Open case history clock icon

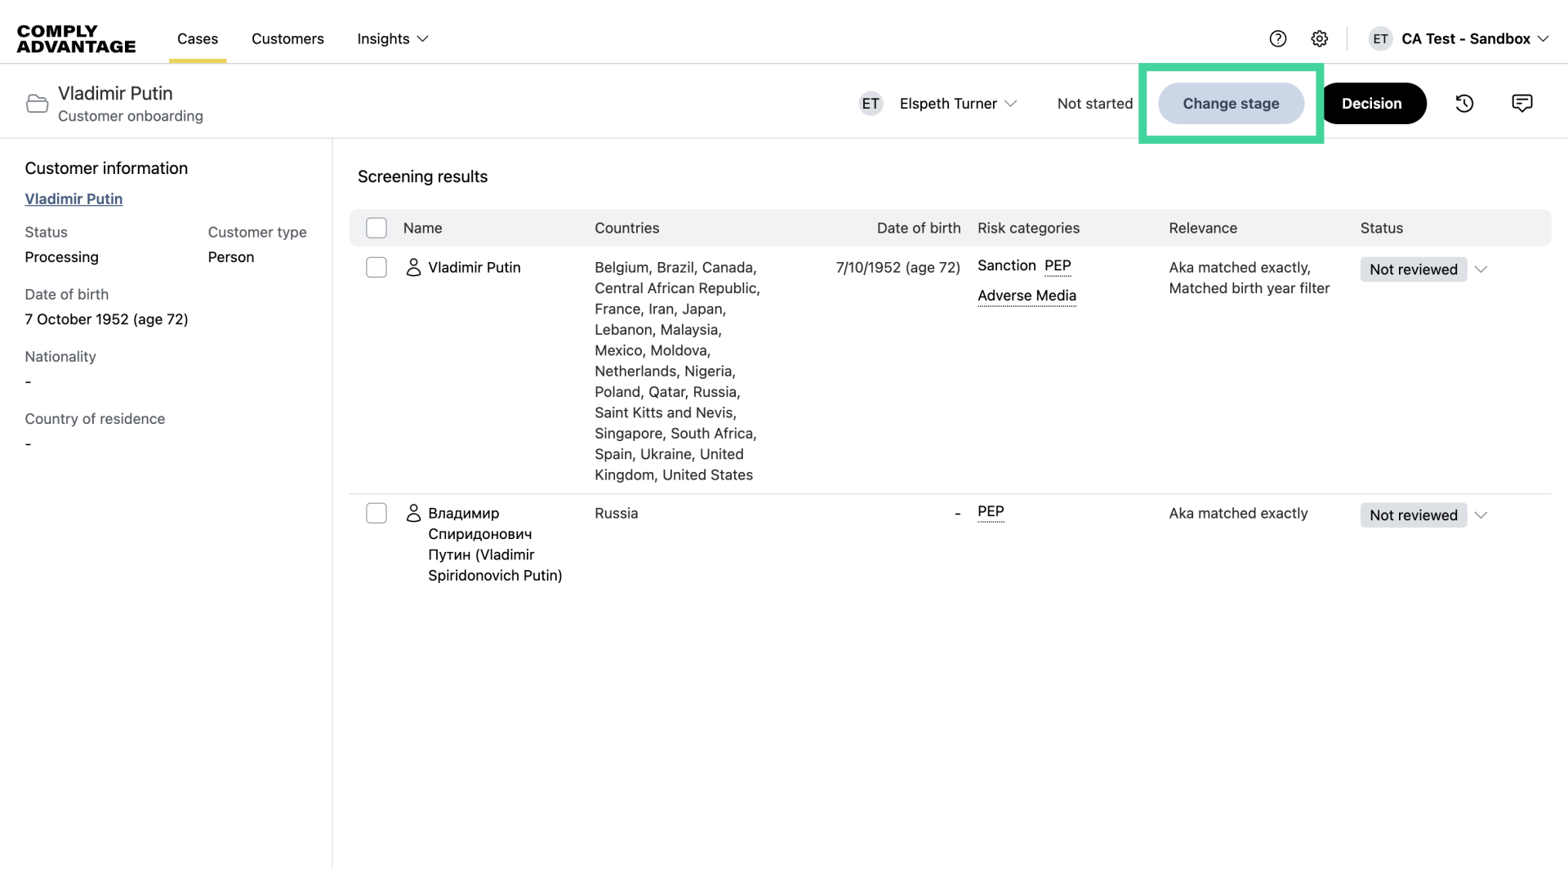point(1464,104)
